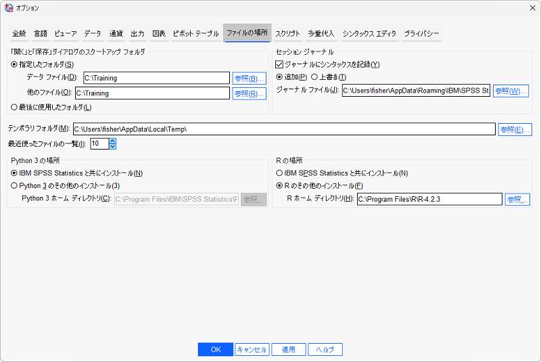Click the ファイルの場所 tab
Screen dimensions: 541x362
click(x=247, y=32)
